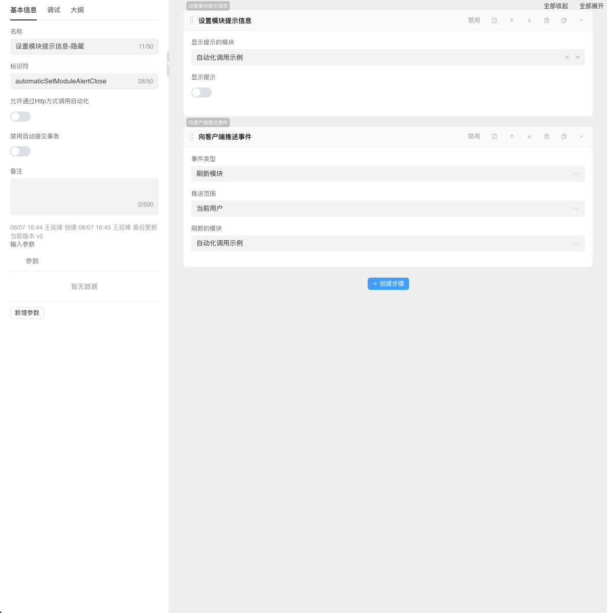Image resolution: width=607 pixels, height=613 pixels.
Task: Click the drag handle of 设置模块提示信息 step
Action: pos(191,20)
